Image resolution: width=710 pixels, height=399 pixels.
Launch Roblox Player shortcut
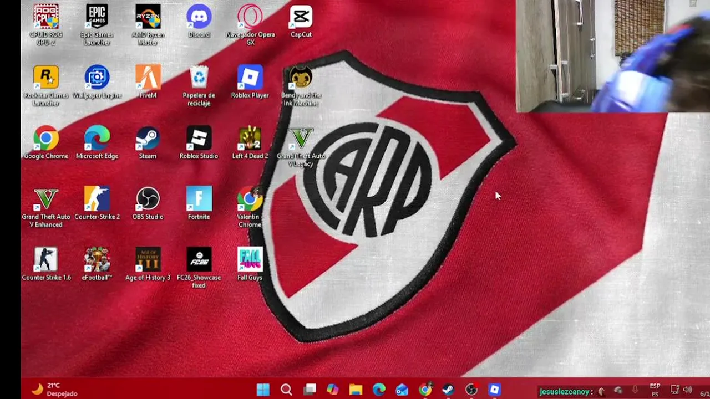250,82
